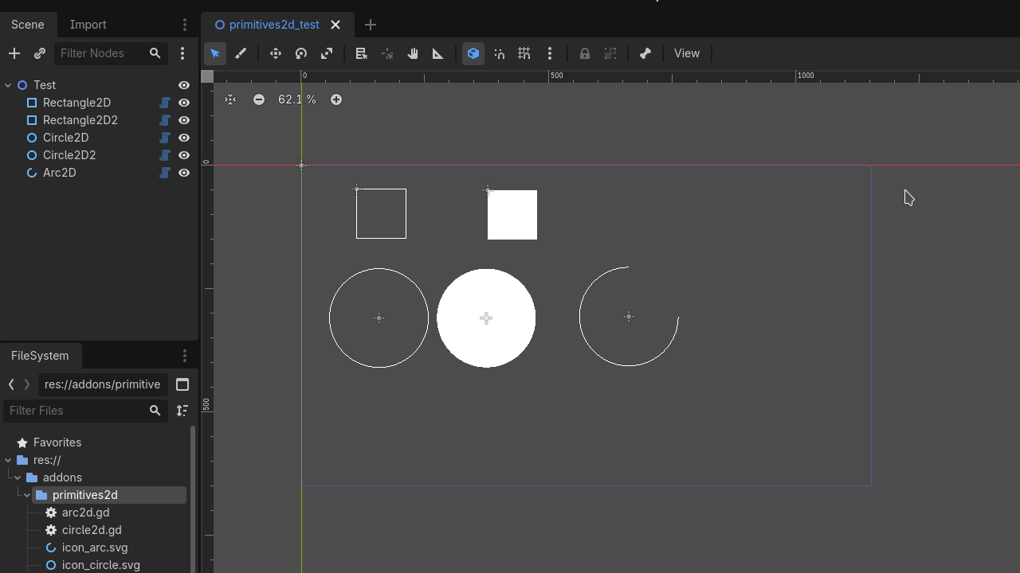The width and height of the screenshot is (1020, 573).
Task: Activate the Pan Mode hand tool
Action: 413,53
